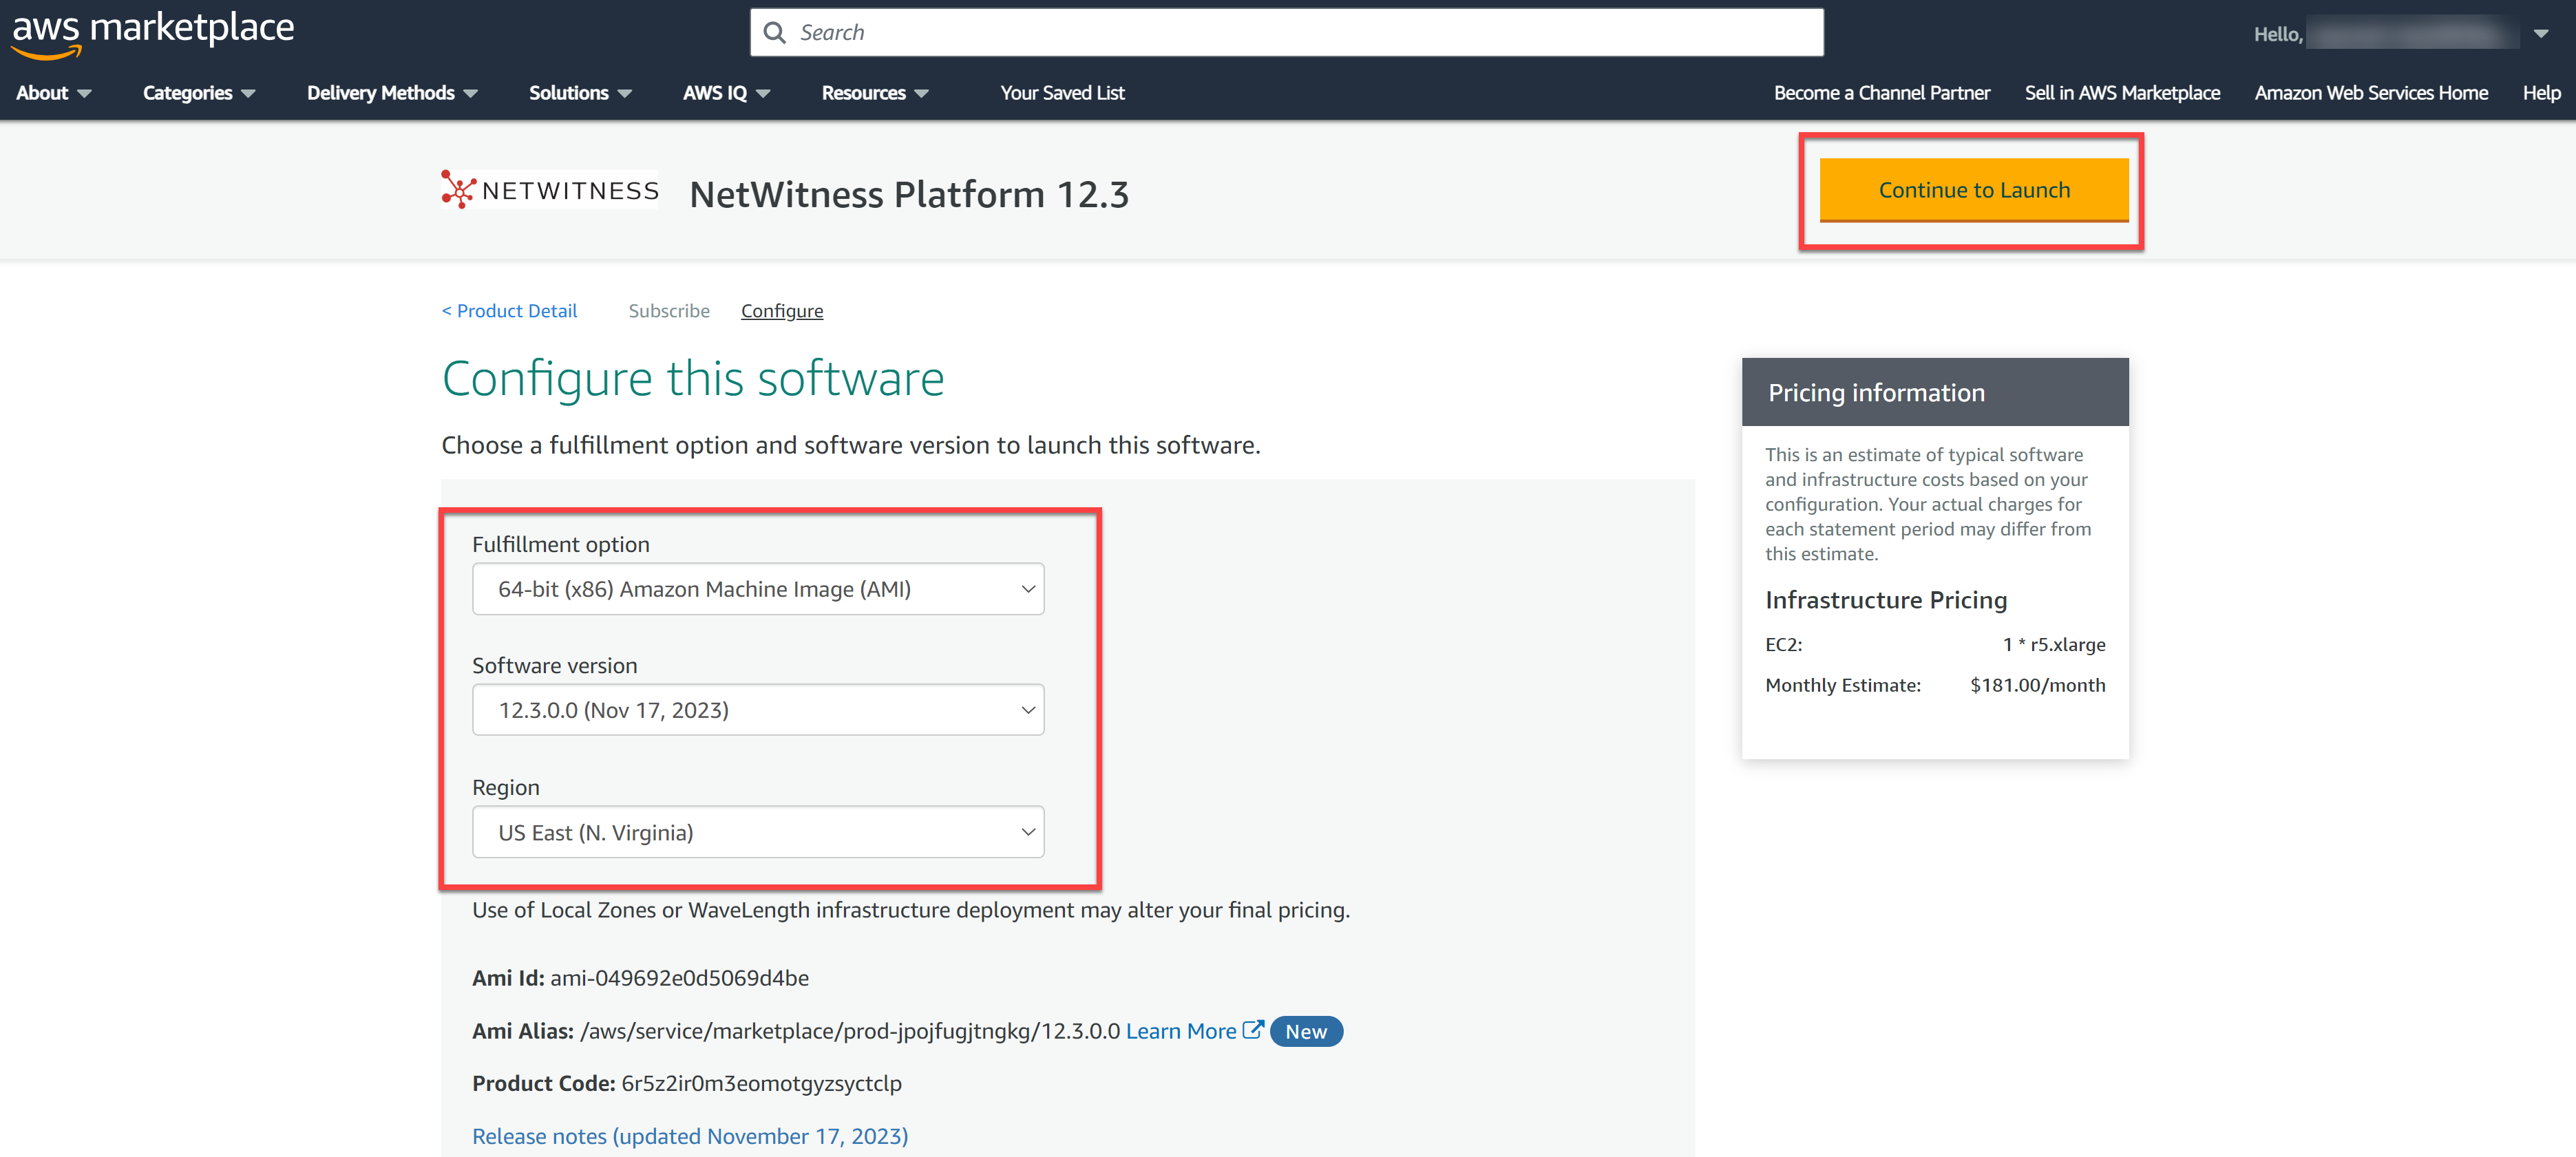Expand the Fulfillment option dropdown
This screenshot has width=2576, height=1157.
pos(757,589)
